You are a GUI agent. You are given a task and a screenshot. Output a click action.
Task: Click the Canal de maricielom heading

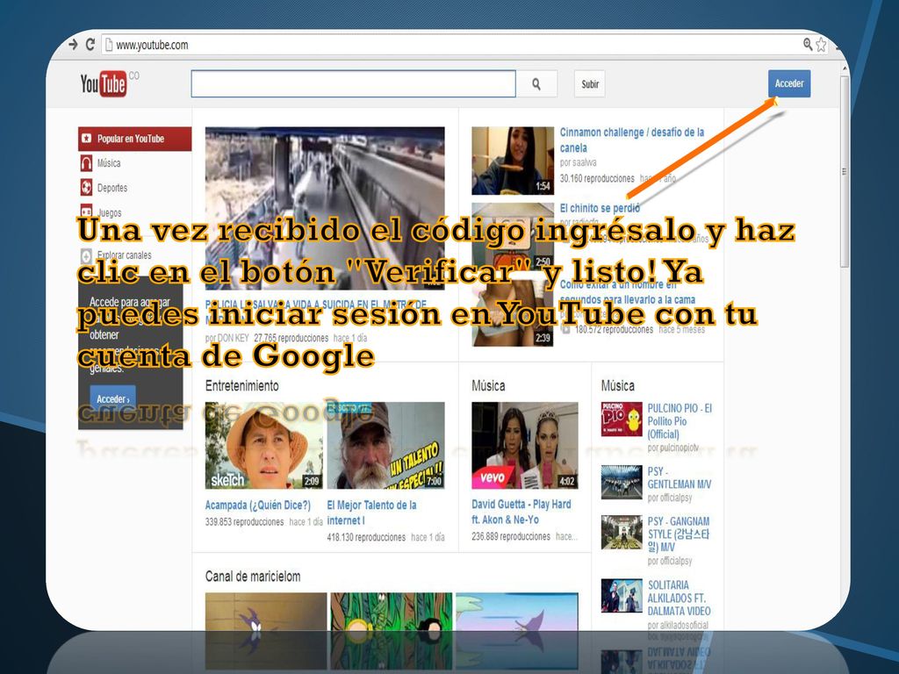point(253,576)
